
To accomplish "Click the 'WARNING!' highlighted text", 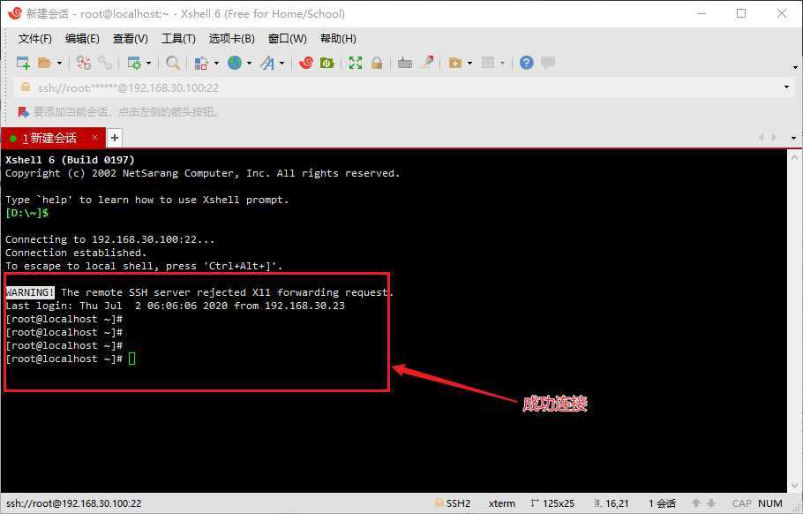I will coord(30,292).
